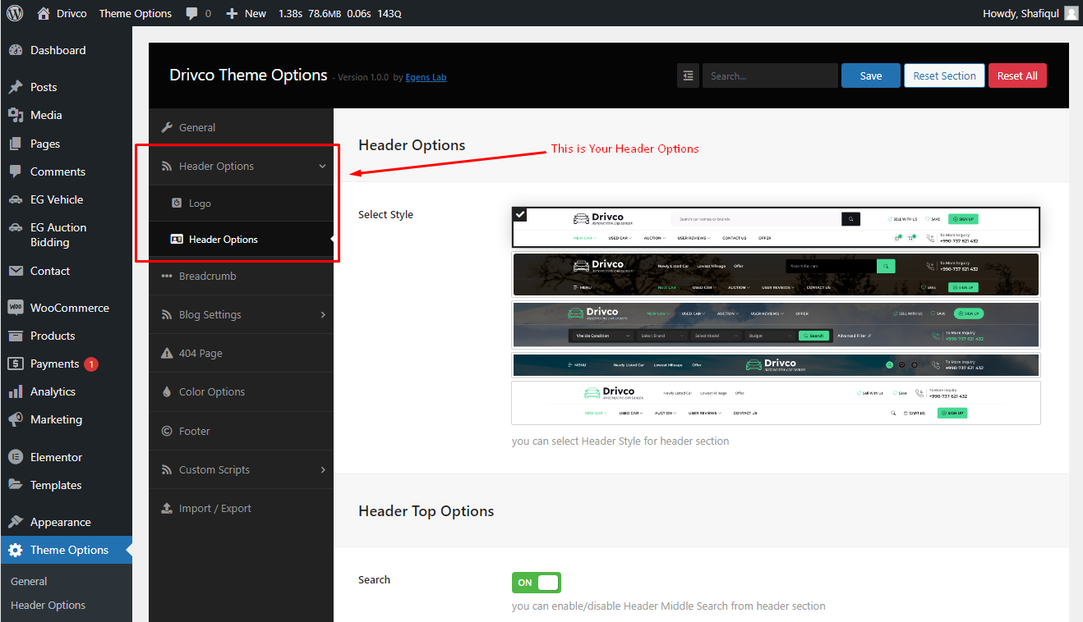Click the theme options search field

point(770,75)
